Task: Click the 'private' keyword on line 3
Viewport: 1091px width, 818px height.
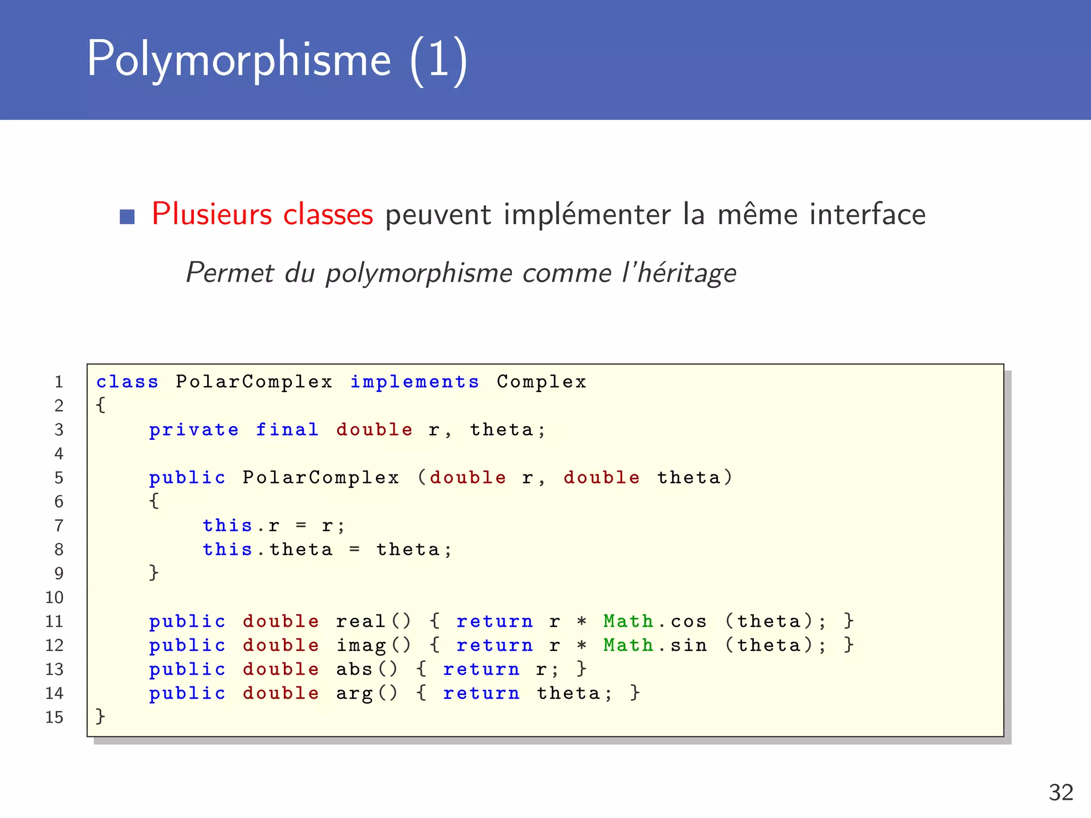Action: (x=194, y=430)
